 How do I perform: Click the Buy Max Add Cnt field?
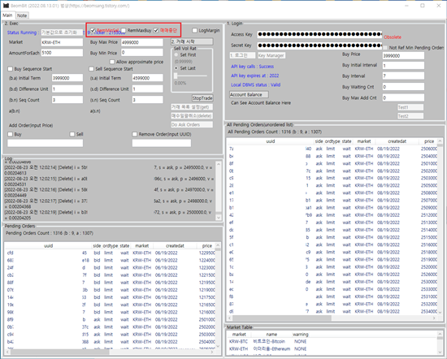click(403, 97)
